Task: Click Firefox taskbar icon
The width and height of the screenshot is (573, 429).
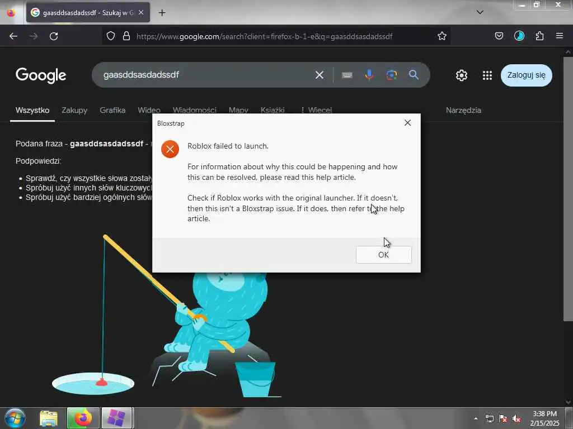Action: pos(83,418)
